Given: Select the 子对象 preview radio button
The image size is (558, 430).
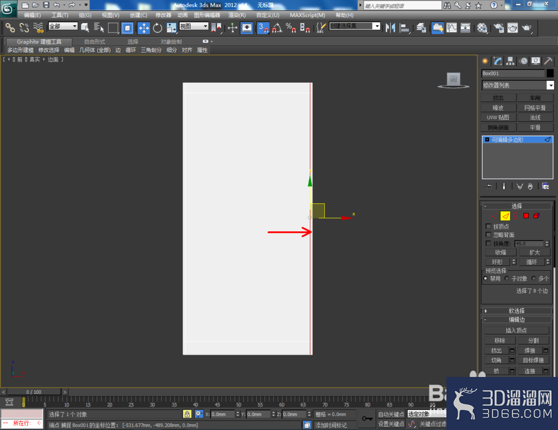Looking at the screenshot, I should coord(507,278).
